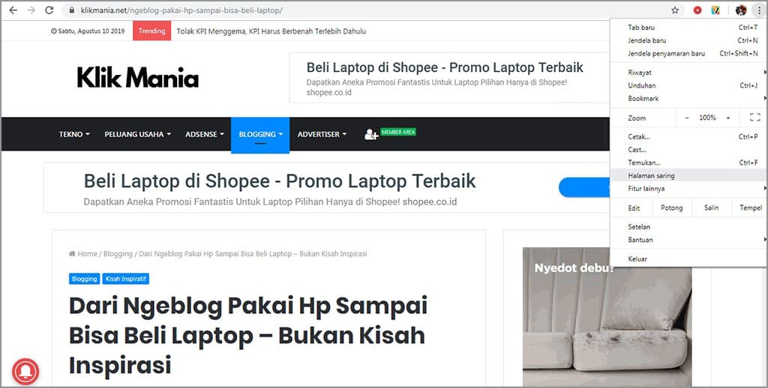The width and height of the screenshot is (768, 388).
Task: Open the ADSENSE dropdown menu
Action: [205, 134]
